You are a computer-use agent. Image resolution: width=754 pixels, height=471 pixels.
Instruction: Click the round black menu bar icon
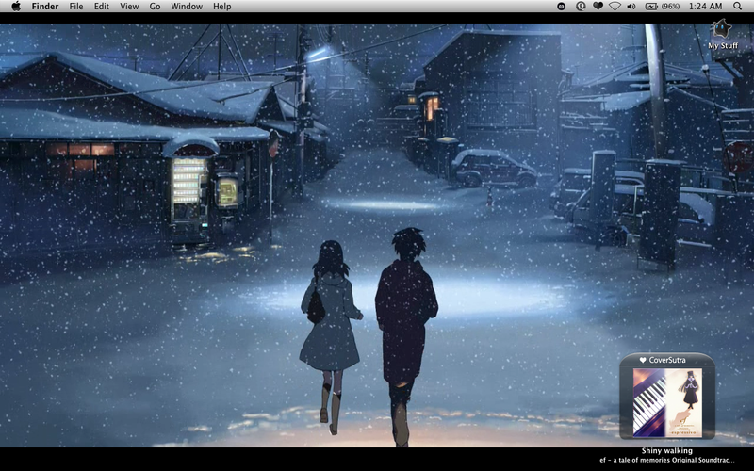click(x=561, y=7)
